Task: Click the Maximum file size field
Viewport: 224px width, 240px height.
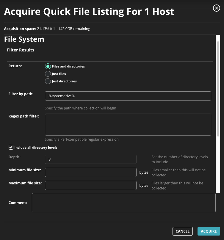Action: pyautogui.click(x=91, y=185)
